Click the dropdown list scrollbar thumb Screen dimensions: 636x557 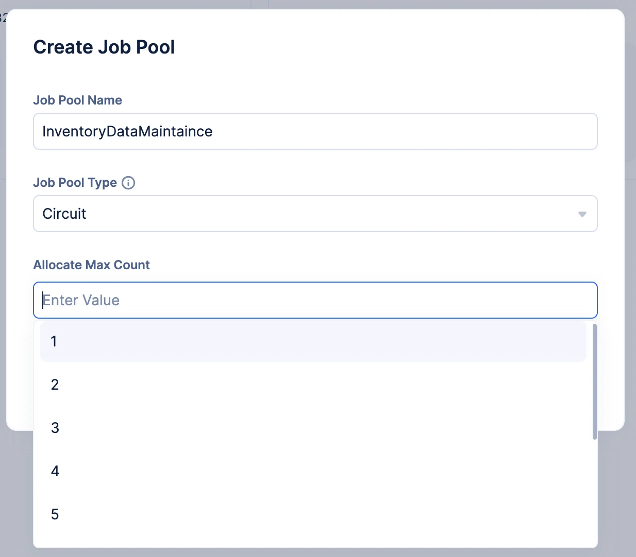click(x=594, y=381)
